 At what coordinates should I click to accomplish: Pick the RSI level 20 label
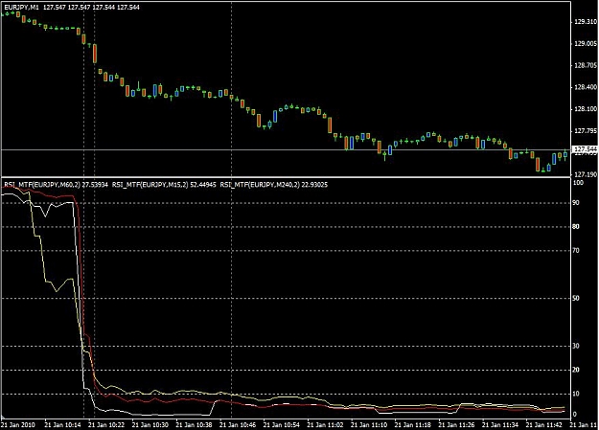[x=576, y=370]
